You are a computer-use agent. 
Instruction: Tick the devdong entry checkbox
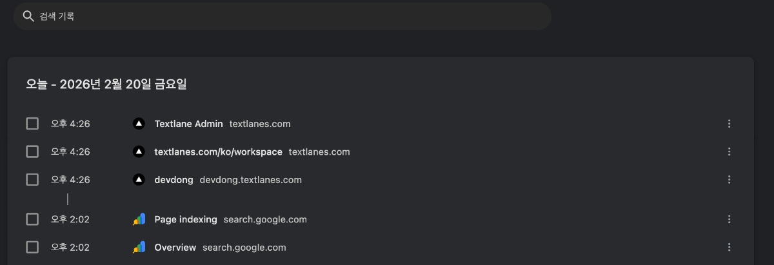32,179
